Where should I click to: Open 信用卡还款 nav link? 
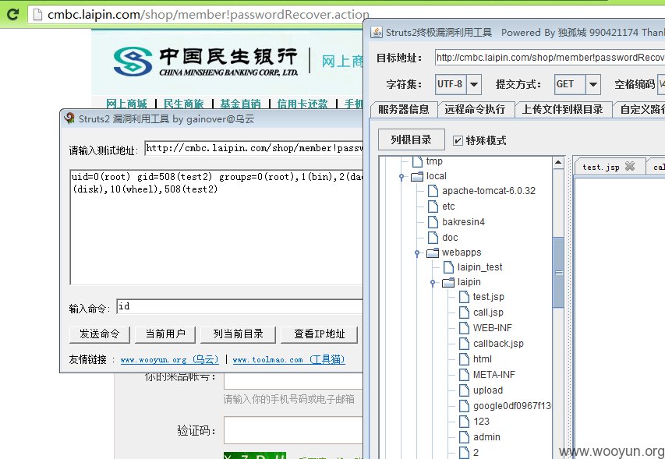tap(302, 104)
